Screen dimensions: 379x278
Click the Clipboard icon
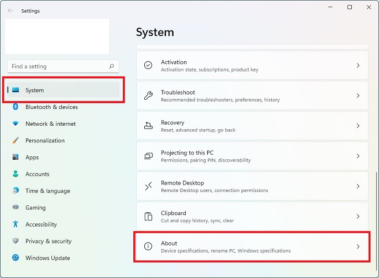(148, 216)
